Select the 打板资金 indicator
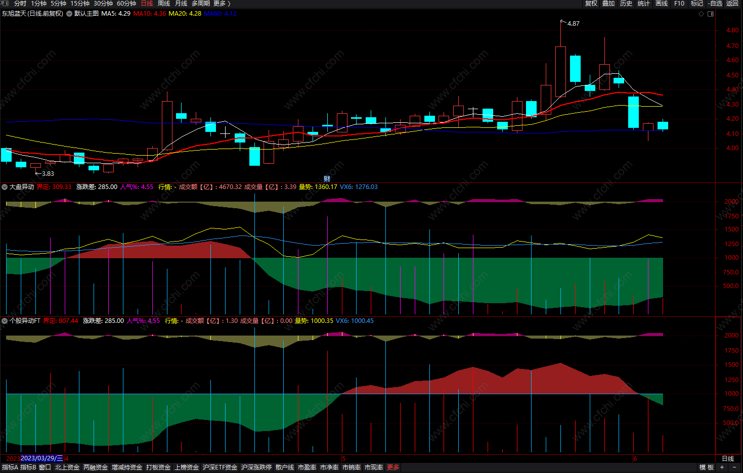 click(x=158, y=467)
